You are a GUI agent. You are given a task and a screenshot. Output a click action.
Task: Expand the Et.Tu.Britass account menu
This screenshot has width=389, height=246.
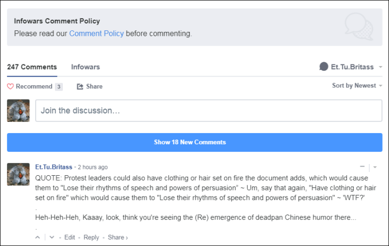pyautogui.click(x=380, y=67)
